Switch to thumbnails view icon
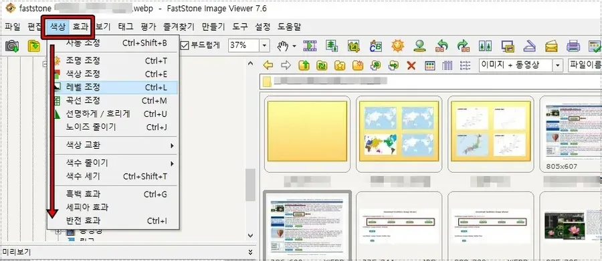602x261 pixels. point(430,65)
